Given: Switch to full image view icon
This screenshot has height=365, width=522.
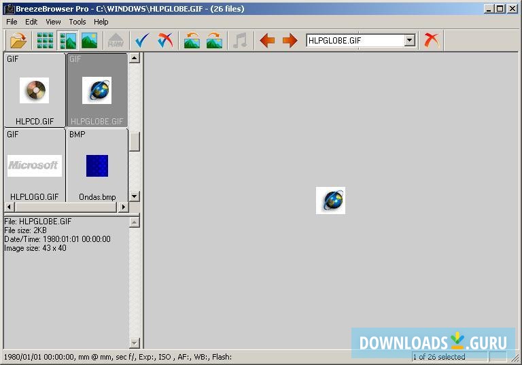Looking at the screenshot, I should 90,40.
